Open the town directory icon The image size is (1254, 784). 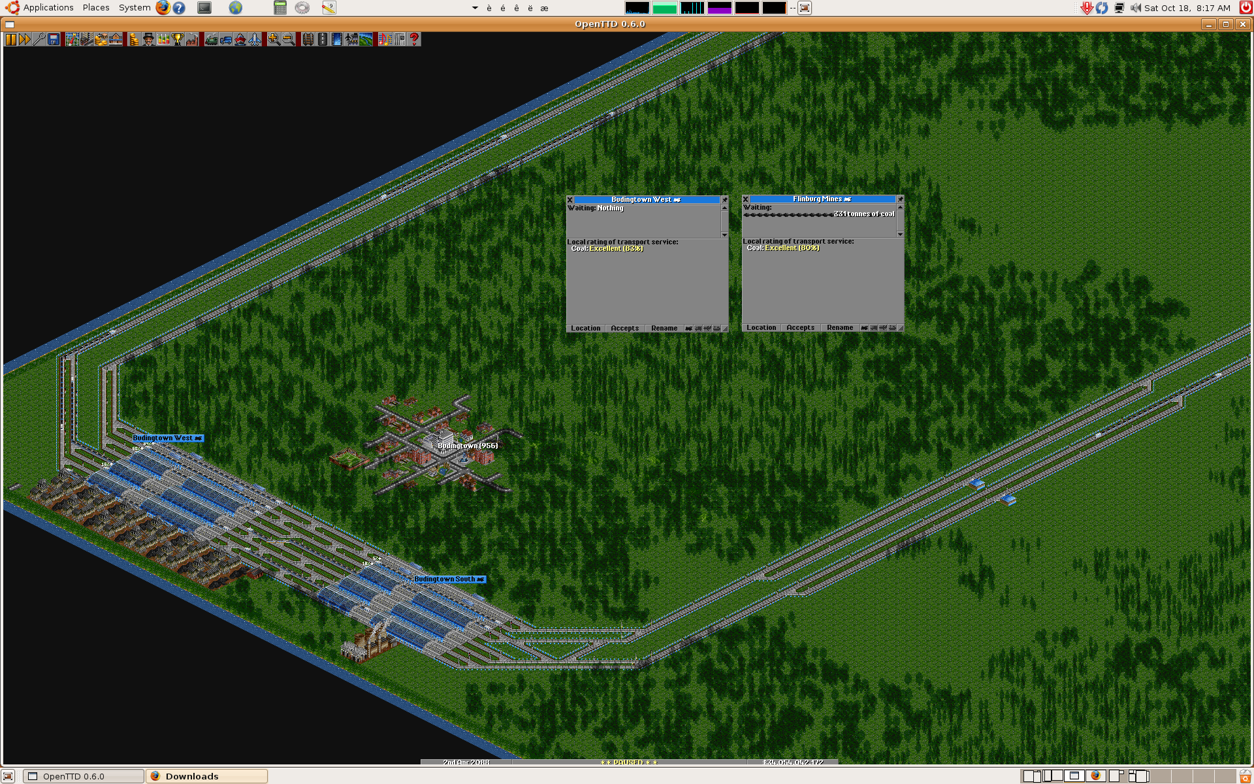coord(86,39)
